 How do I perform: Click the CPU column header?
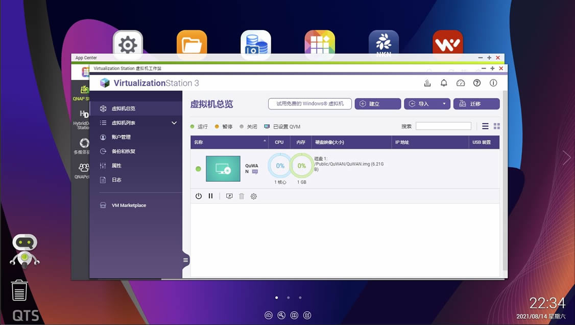coord(279,142)
